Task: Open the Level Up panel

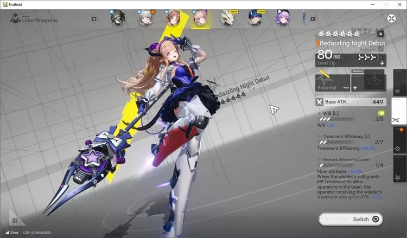Action: tap(351, 60)
